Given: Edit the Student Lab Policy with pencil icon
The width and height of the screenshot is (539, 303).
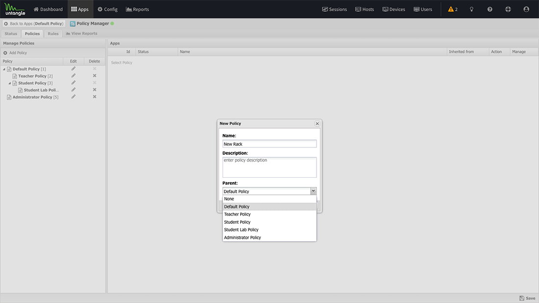Looking at the screenshot, I should 73,90.
